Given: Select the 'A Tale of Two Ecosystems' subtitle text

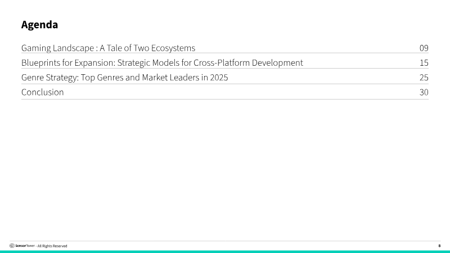Looking at the screenshot, I should tap(147, 48).
